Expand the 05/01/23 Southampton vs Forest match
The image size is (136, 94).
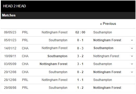[x=132, y=40]
